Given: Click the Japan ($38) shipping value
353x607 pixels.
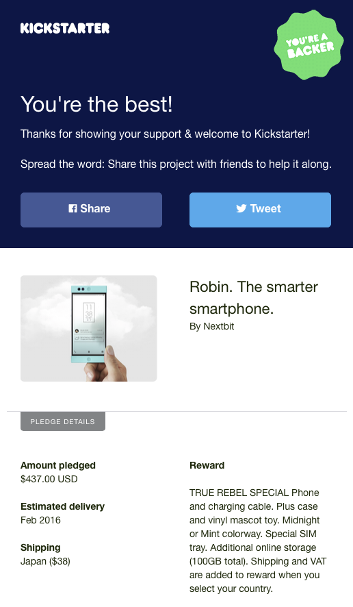Looking at the screenshot, I should (x=45, y=561).
